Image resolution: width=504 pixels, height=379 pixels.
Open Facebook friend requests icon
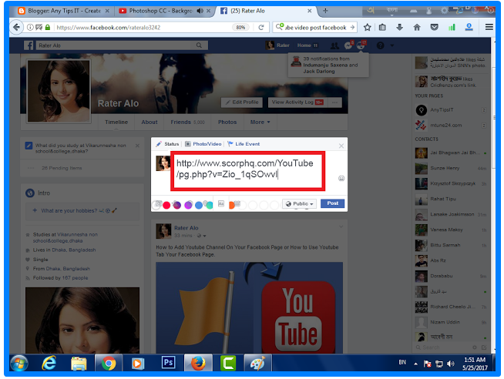(334, 45)
